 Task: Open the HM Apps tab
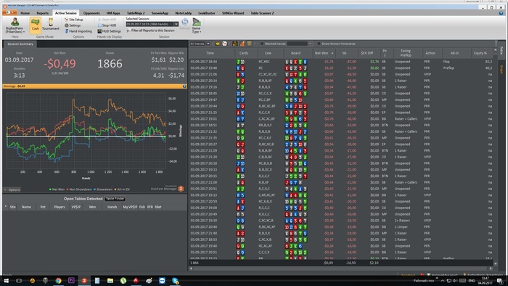pyautogui.click(x=113, y=13)
